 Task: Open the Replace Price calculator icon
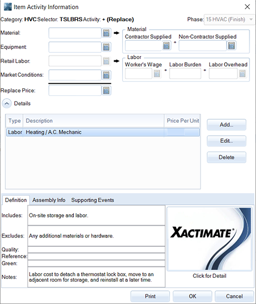[x=106, y=90]
